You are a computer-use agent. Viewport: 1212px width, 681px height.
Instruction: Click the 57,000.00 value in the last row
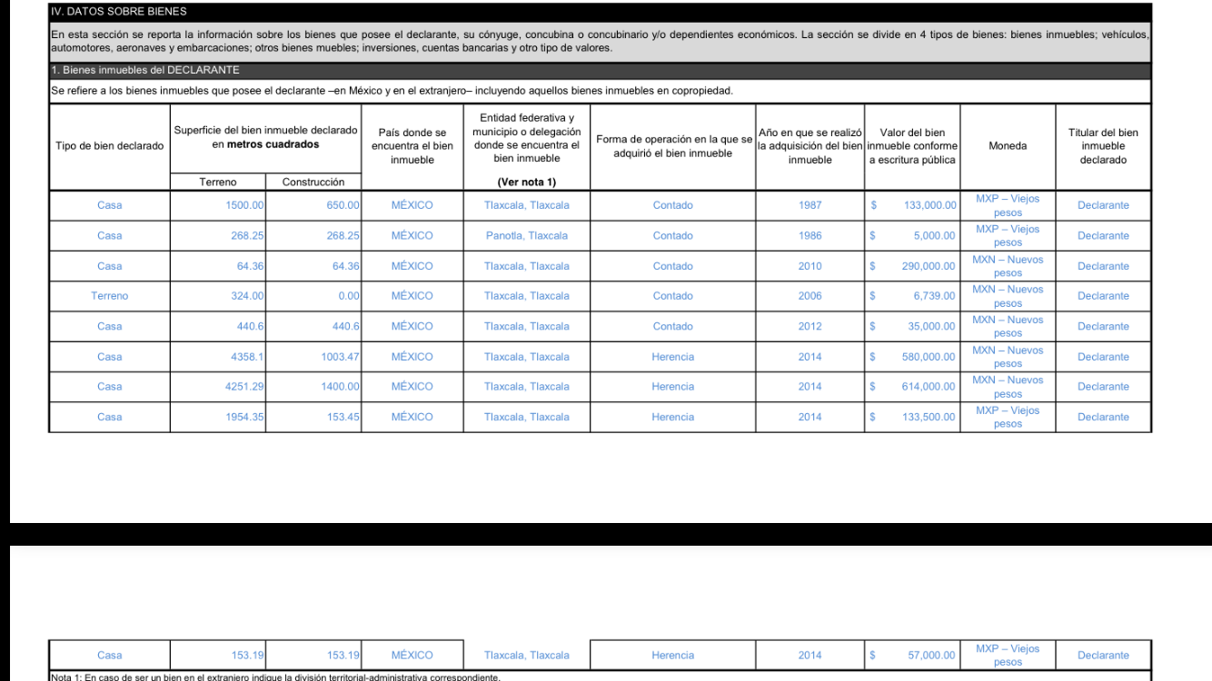coord(932,655)
